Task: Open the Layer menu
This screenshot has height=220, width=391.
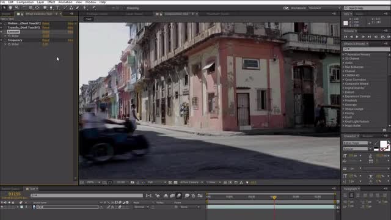Action: click(x=40, y=2)
